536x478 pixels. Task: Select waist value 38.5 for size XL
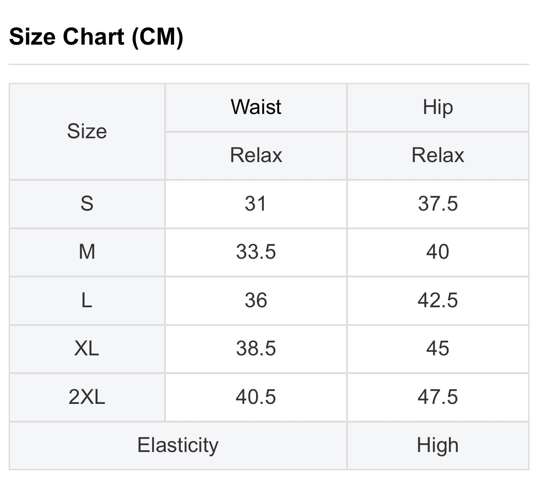click(256, 348)
